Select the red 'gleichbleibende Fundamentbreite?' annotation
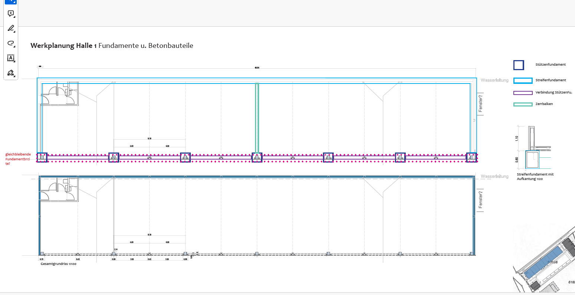575x295 pixels. coord(18,158)
